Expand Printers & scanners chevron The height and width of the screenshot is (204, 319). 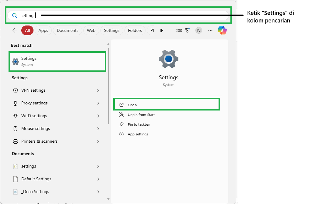click(98, 141)
